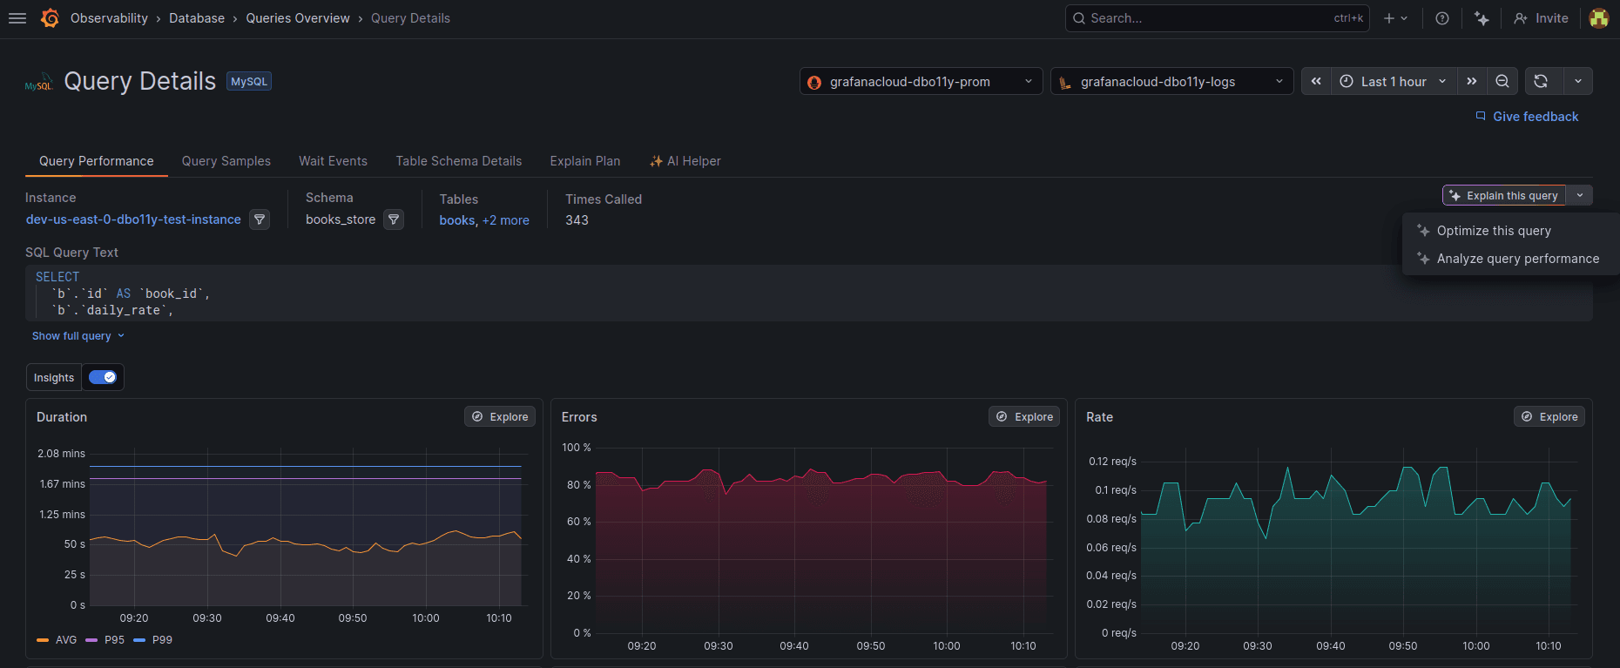This screenshot has height=668, width=1620.
Task: Open the help question mark icon
Action: (x=1442, y=18)
